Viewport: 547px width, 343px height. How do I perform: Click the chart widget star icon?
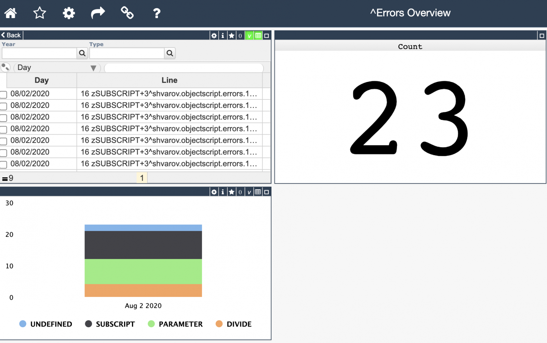click(231, 192)
